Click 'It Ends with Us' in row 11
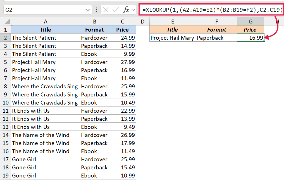Viewport: 284px width, 180px height. pyautogui.click(x=46, y=111)
